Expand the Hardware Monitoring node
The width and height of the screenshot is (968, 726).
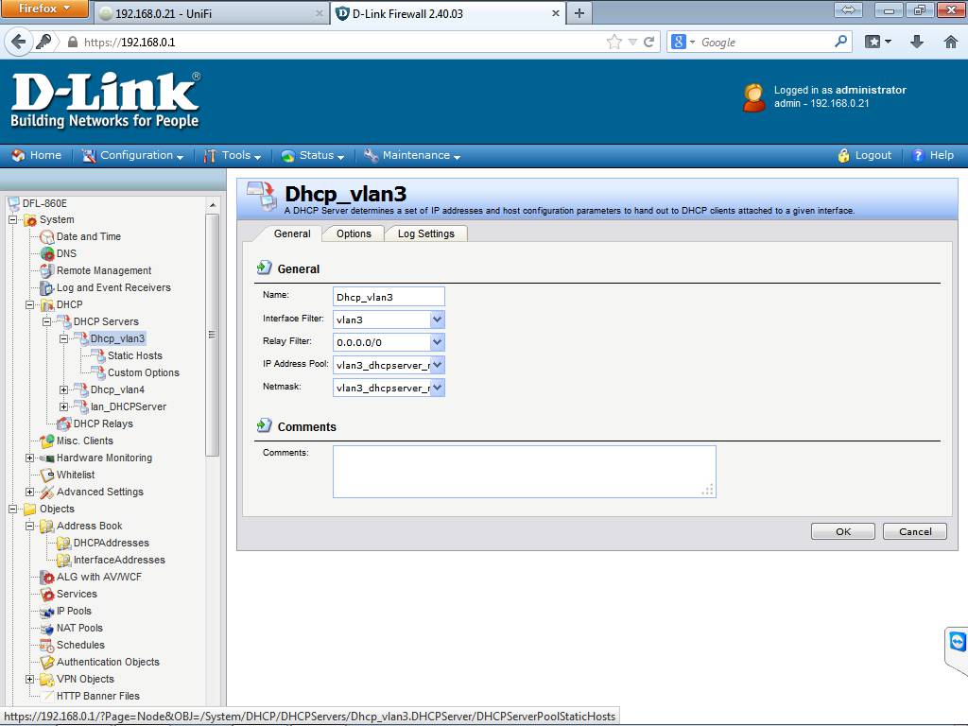pos(29,458)
